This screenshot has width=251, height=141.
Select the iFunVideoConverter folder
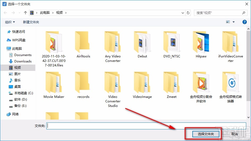point(231,47)
